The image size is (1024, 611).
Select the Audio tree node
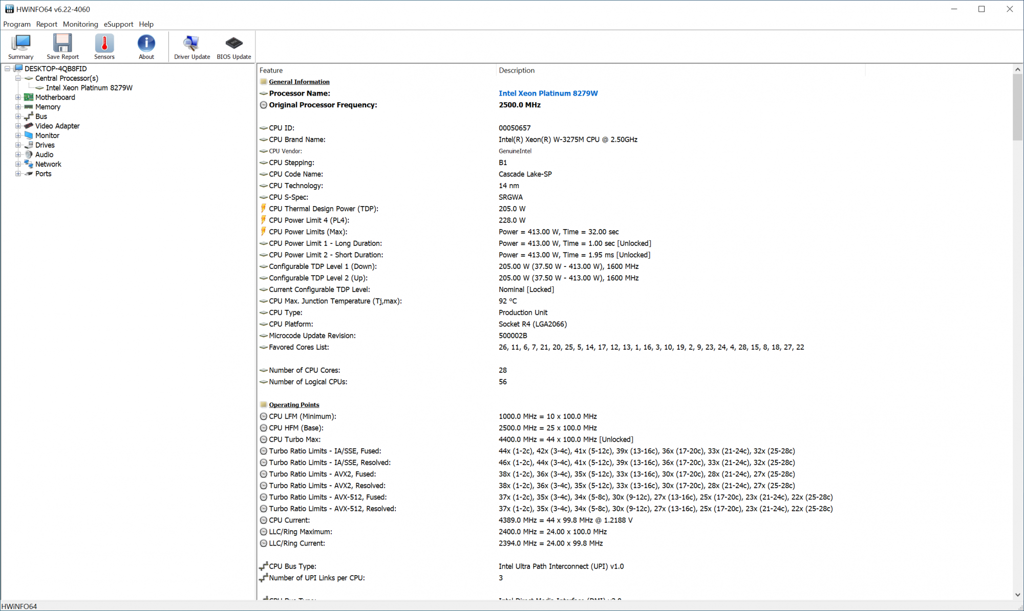click(x=44, y=154)
